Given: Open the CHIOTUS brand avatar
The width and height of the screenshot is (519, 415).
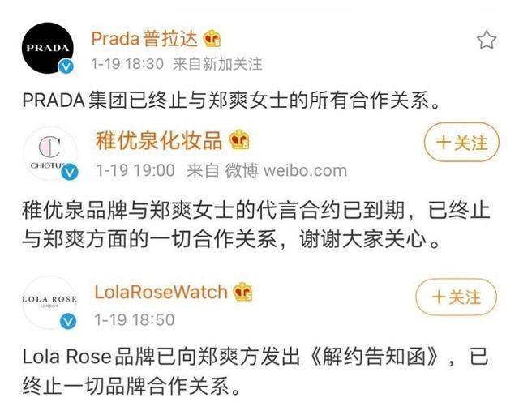Looking at the screenshot, I should tap(50, 153).
